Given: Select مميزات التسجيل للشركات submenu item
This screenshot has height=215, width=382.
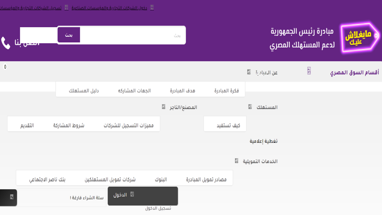Looking at the screenshot, I should coord(129,125).
